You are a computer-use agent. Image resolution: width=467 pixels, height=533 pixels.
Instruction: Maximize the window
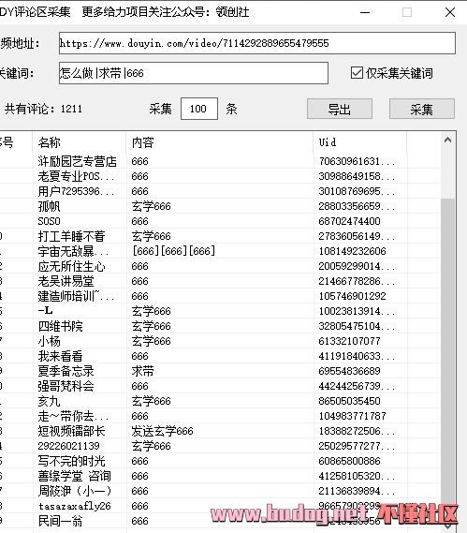tap(407, 12)
